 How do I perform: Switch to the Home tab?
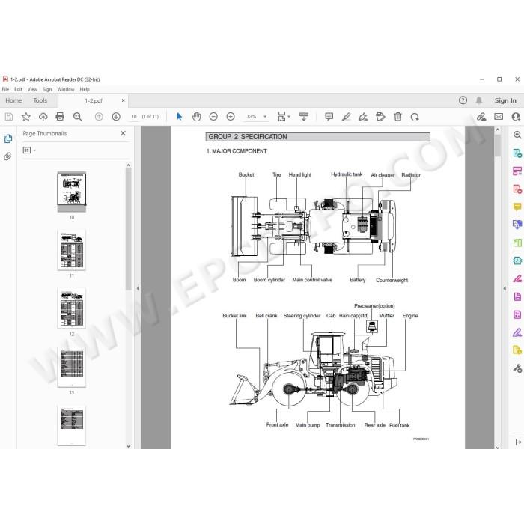coord(13,100)
